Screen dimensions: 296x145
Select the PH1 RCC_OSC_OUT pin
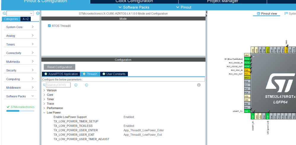tap(247, 74)
